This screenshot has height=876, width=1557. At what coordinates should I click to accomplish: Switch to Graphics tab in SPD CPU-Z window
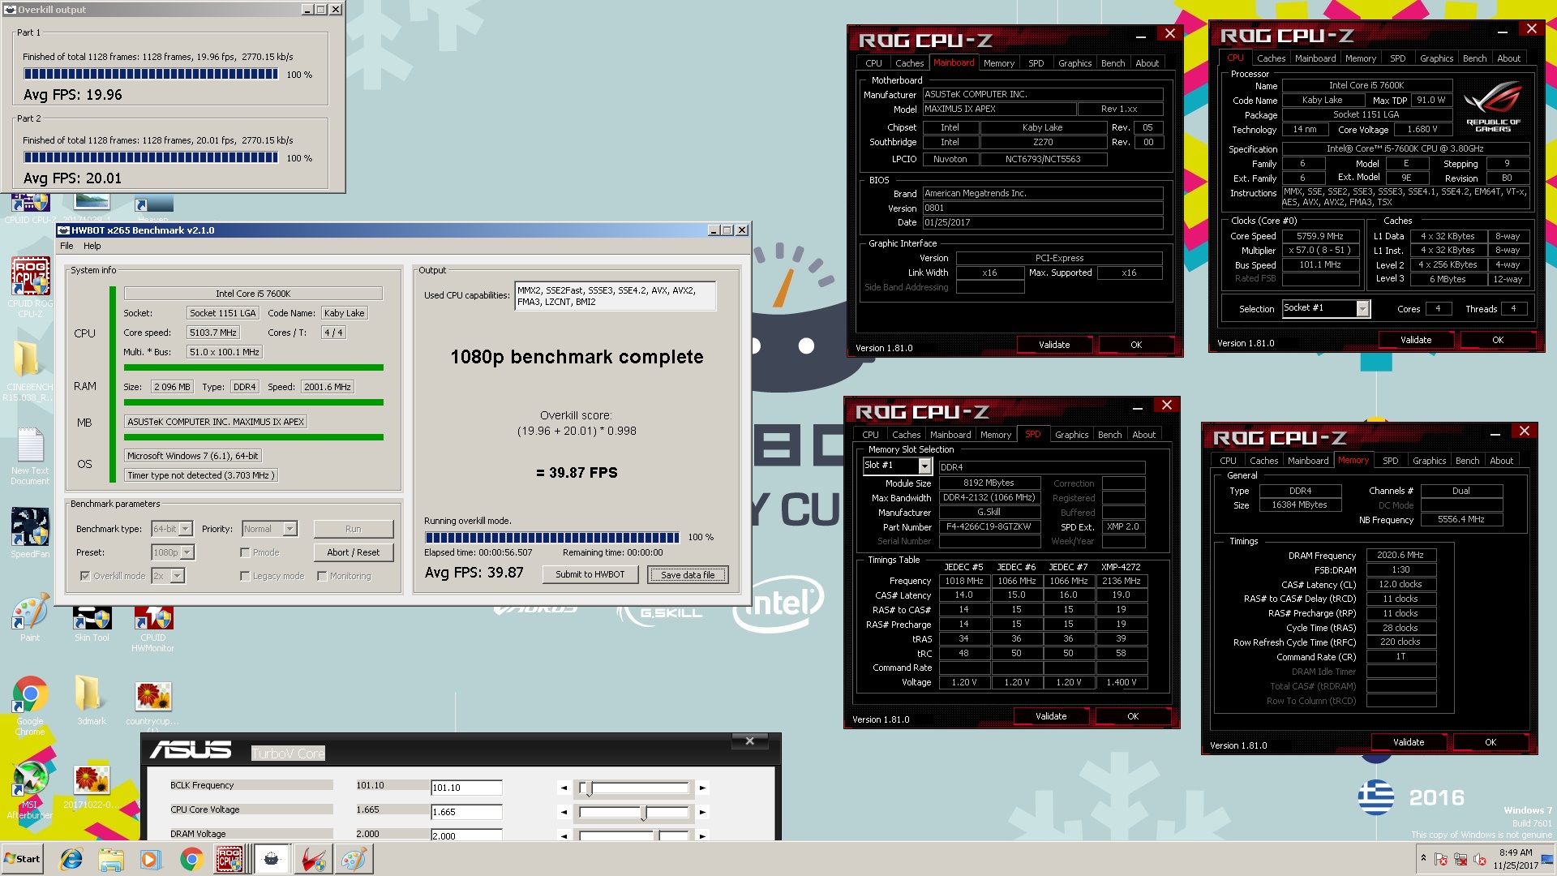click(x=1071, y=435)
